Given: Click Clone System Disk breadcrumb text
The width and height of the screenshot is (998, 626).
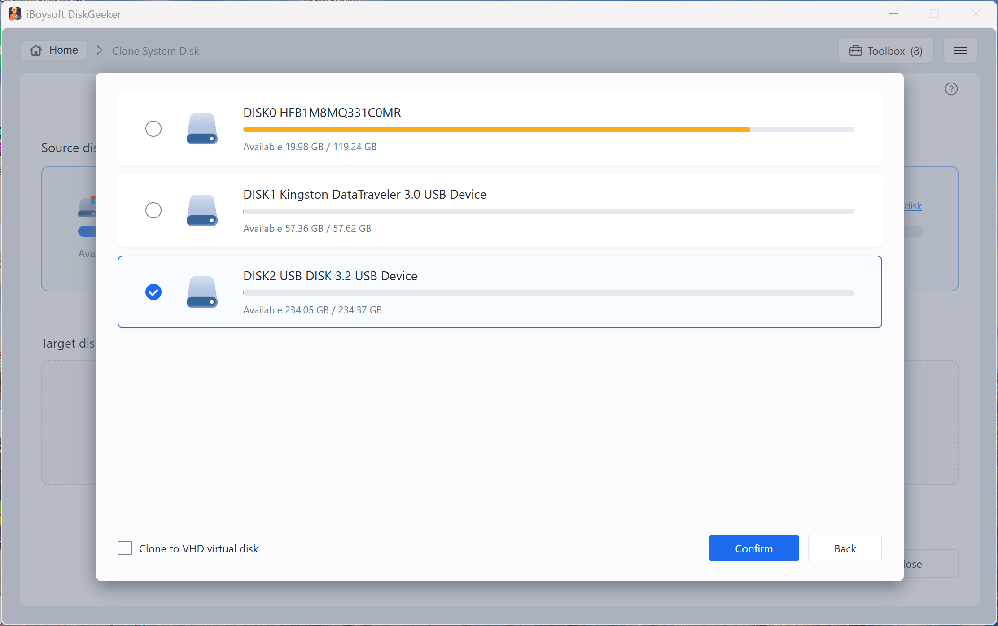Looking at the screenshot, I should click(156, 51).
